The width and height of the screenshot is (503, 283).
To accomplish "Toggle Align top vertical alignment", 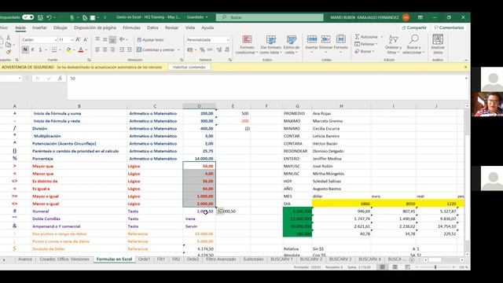I will [x=97, y=39].
